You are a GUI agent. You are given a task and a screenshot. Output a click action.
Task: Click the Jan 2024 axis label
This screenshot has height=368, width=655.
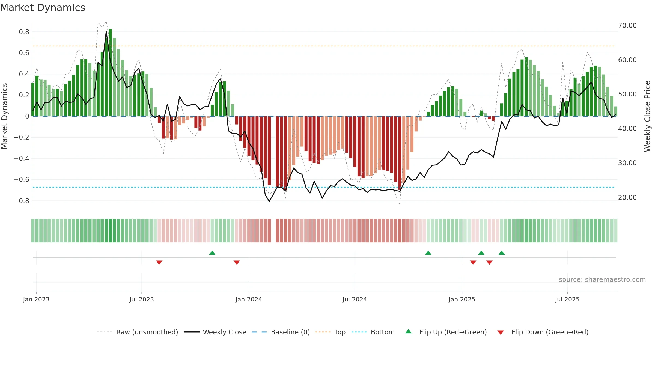[249, 299]
